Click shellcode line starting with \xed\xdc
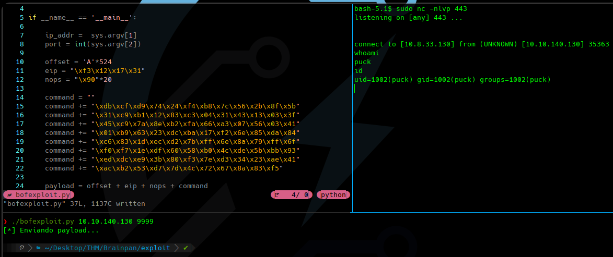The height and width of the screenshot is (257, 613). [x=172, y=159]
